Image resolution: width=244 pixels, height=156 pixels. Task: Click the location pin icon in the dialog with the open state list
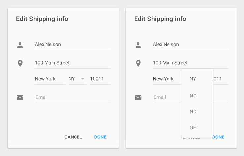click(x=138, y=63)
